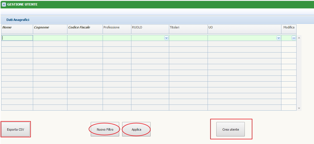Select the Codice Fiscale filter field
The width and height of the screenshot is (314, 144).
pyautogui.click(x=85, y=38)
